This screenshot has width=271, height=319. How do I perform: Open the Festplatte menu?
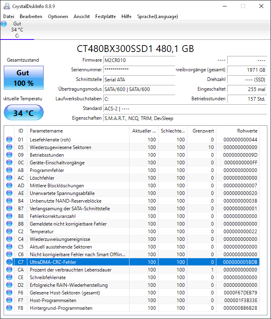click(x=105, y=17)
